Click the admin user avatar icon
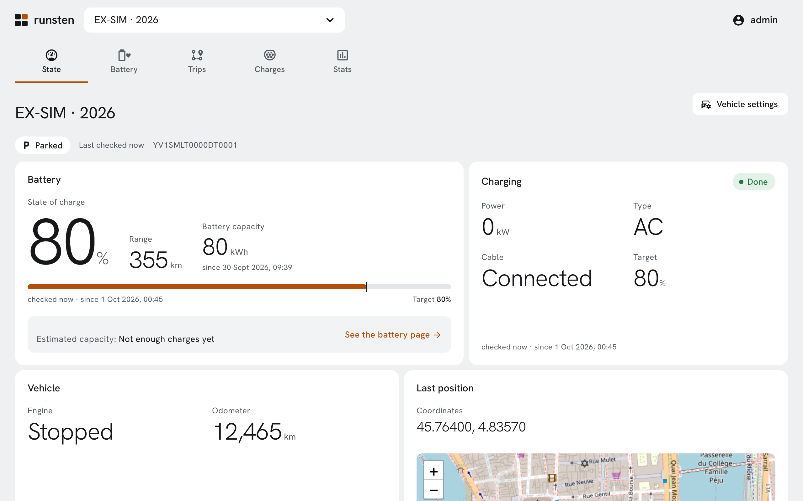The width and height of the screenshot is (803, 501). 738,20
